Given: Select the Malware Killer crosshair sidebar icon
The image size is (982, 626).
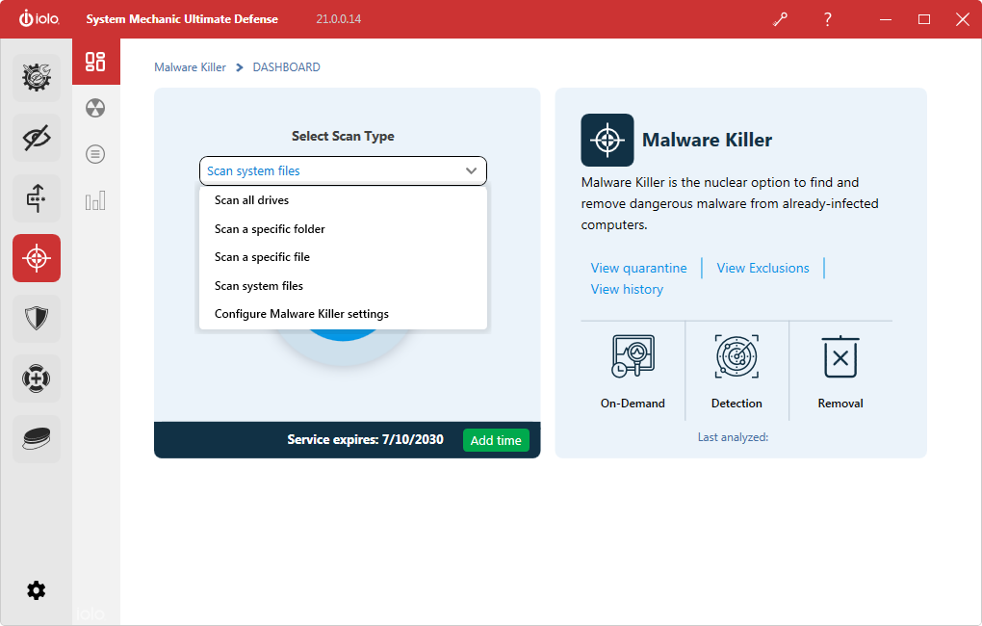Looking at the screenshot, I should (37, 258).
